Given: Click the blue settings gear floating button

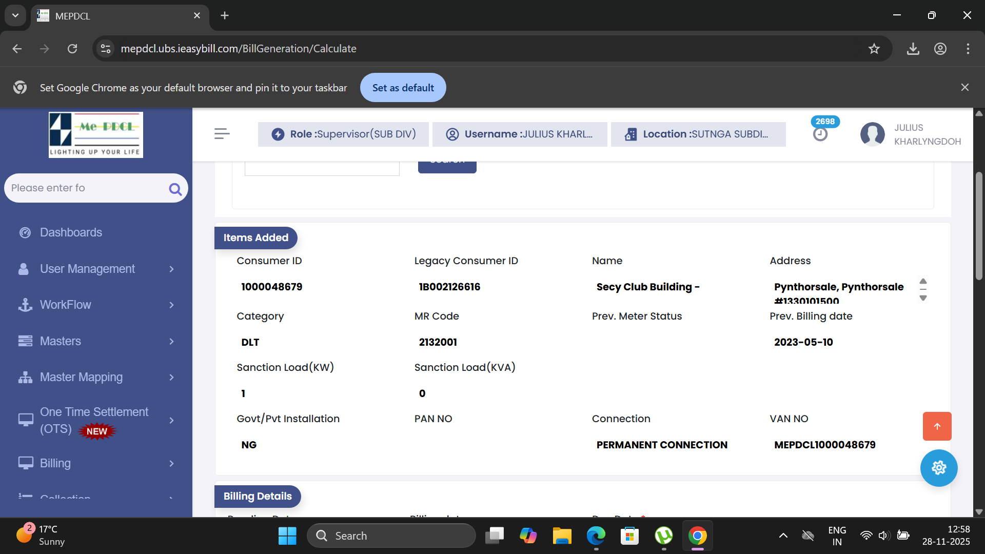Looking at the screenshot, I should pyautogui.click(x=938, y=468).
